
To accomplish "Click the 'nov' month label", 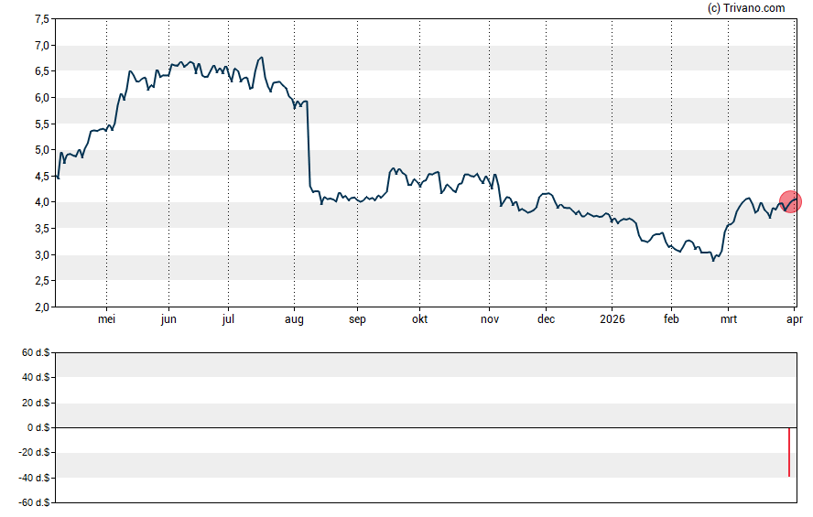I will click(490, 319).
